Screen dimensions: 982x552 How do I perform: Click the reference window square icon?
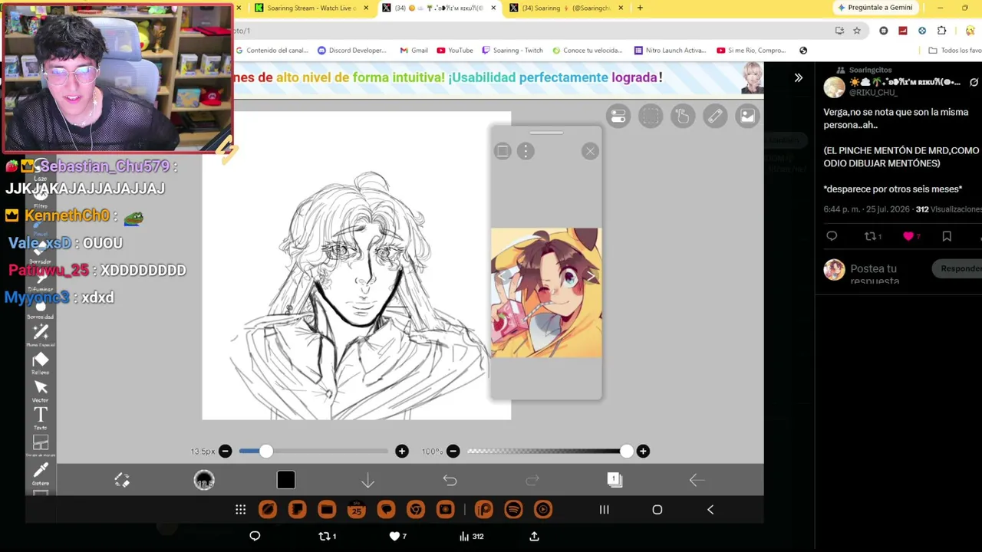[x=503, y=151]
